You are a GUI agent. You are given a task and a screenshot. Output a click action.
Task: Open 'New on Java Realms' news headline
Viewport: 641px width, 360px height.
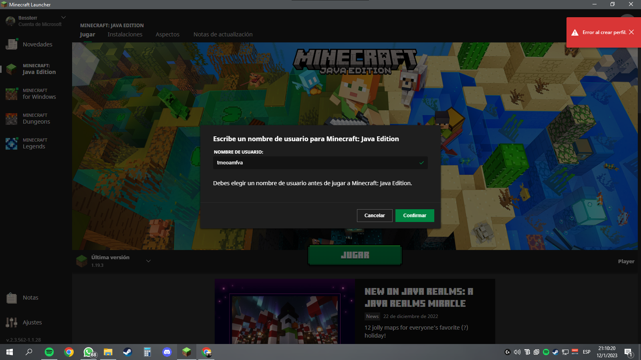coord(419,298)
